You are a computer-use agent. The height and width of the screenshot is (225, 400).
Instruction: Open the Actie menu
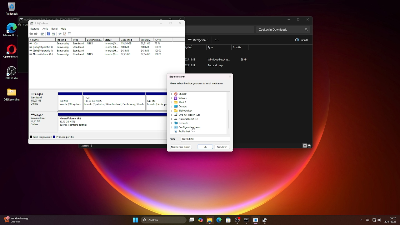[45, 29]
